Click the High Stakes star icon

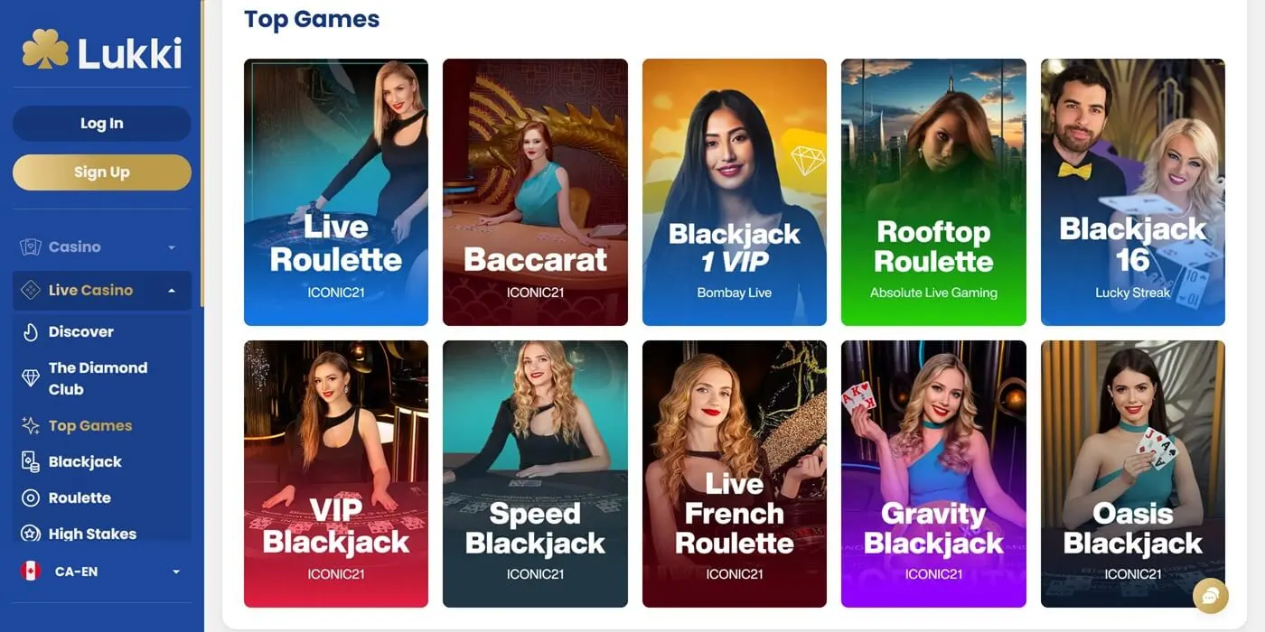pos(31,534)
